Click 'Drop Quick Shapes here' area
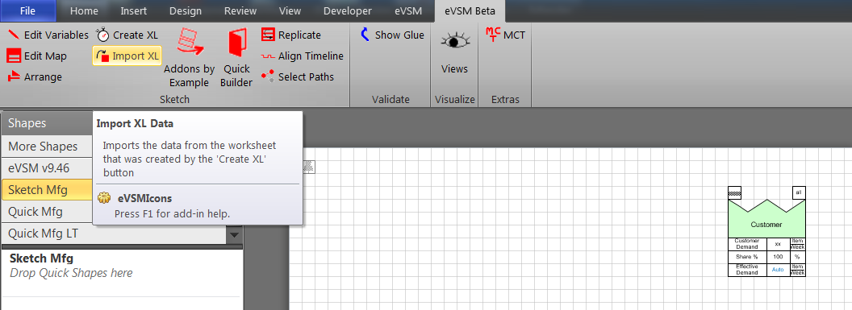Screen dimensions: 852x310 [71, 273]
